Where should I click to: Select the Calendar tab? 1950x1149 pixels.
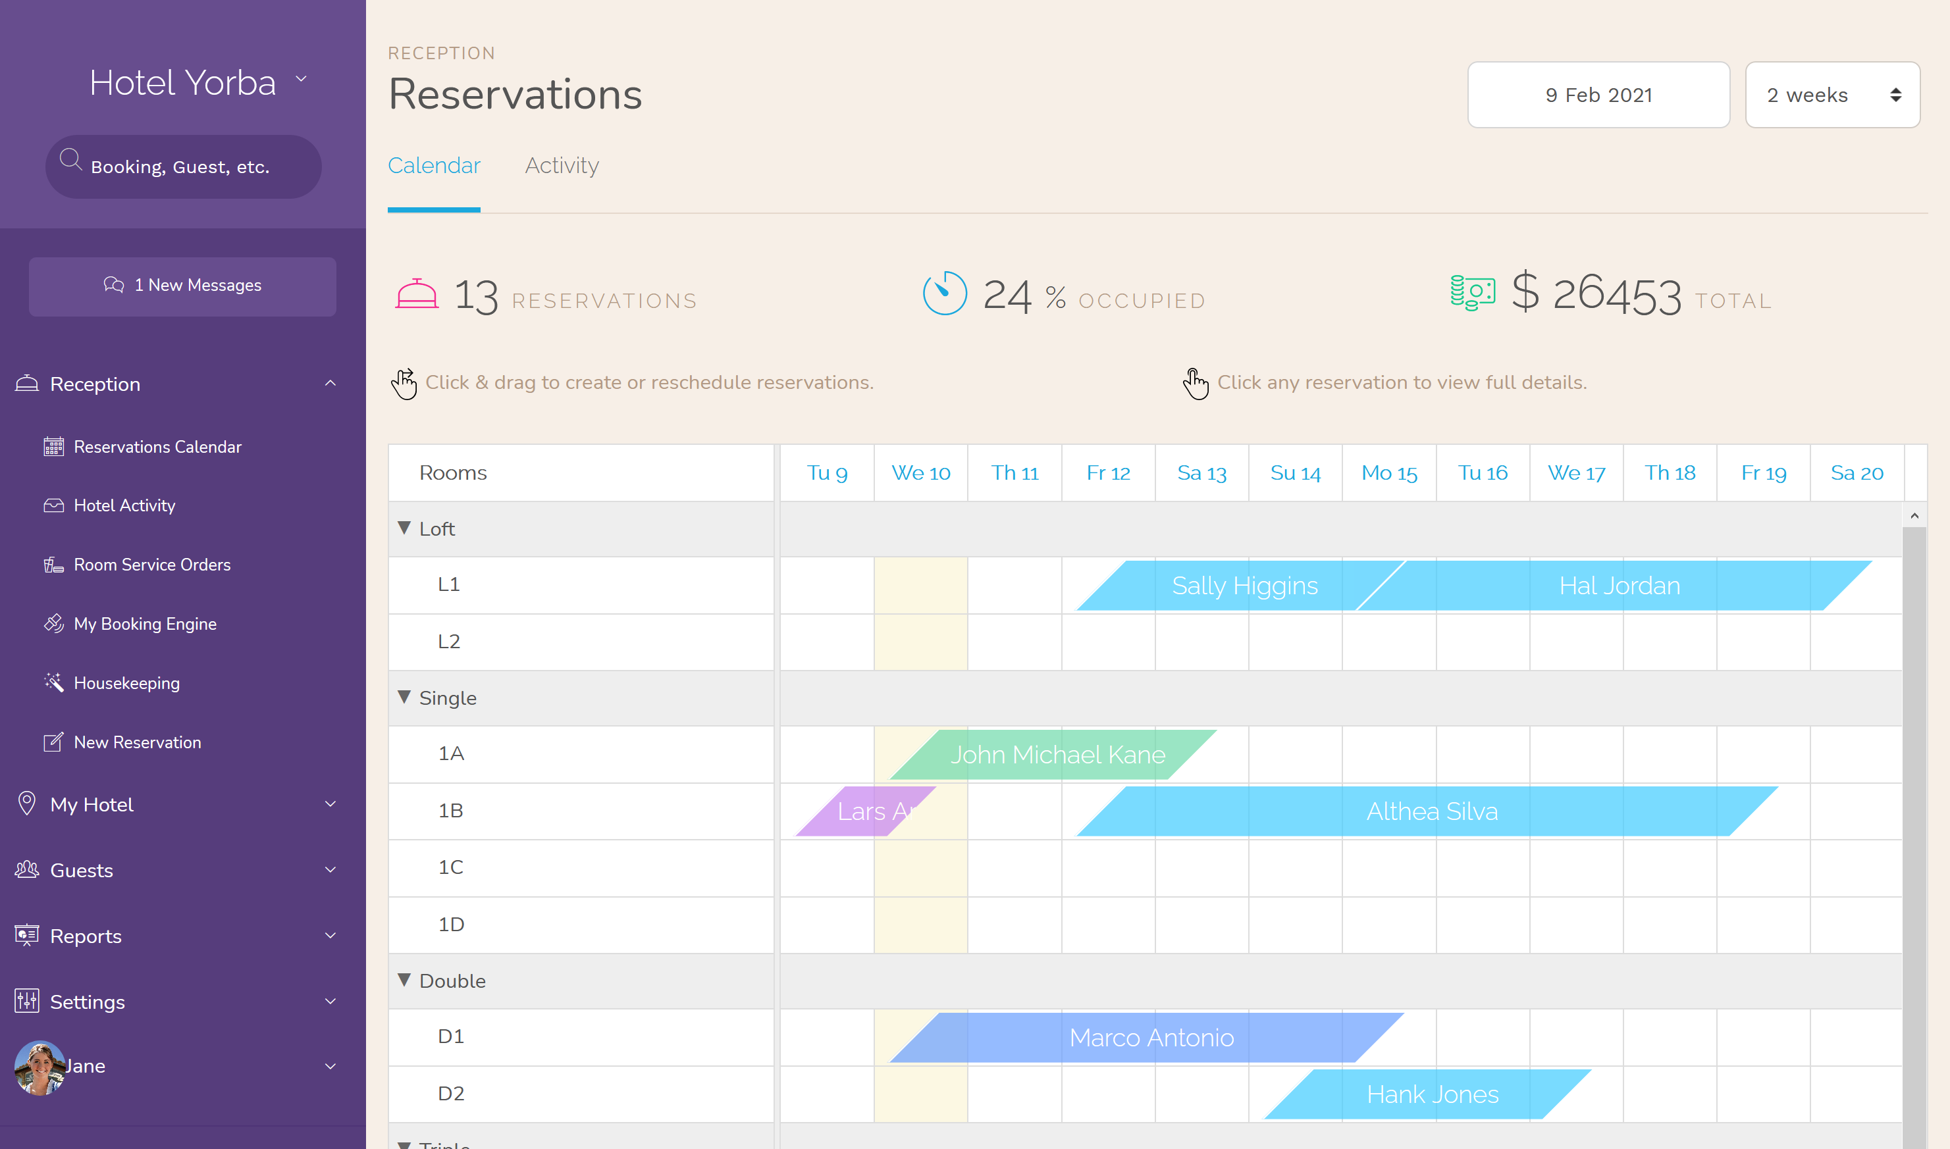pyautogui.click(x=434, y=166)
